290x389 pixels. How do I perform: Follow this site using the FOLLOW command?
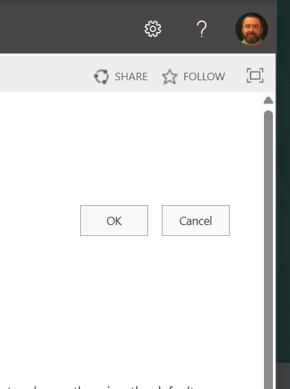click(193, 76)
